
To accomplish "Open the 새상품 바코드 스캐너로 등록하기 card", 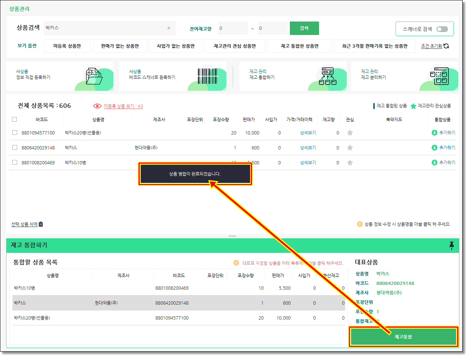I will (x=172, y=76).
